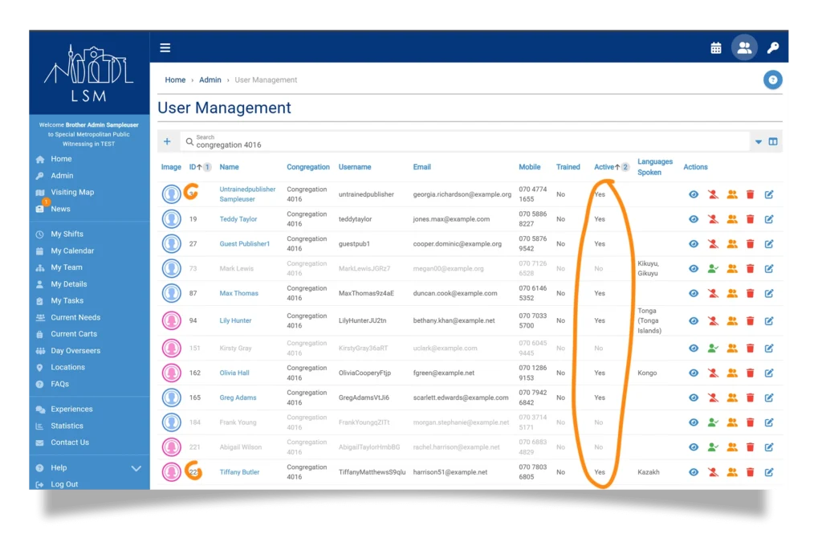
Task: Delete user Max Thomas
Action: click(x=751, y=293)
